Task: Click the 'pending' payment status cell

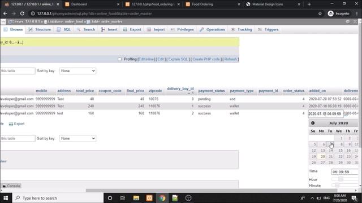Action: coord(204,99)
